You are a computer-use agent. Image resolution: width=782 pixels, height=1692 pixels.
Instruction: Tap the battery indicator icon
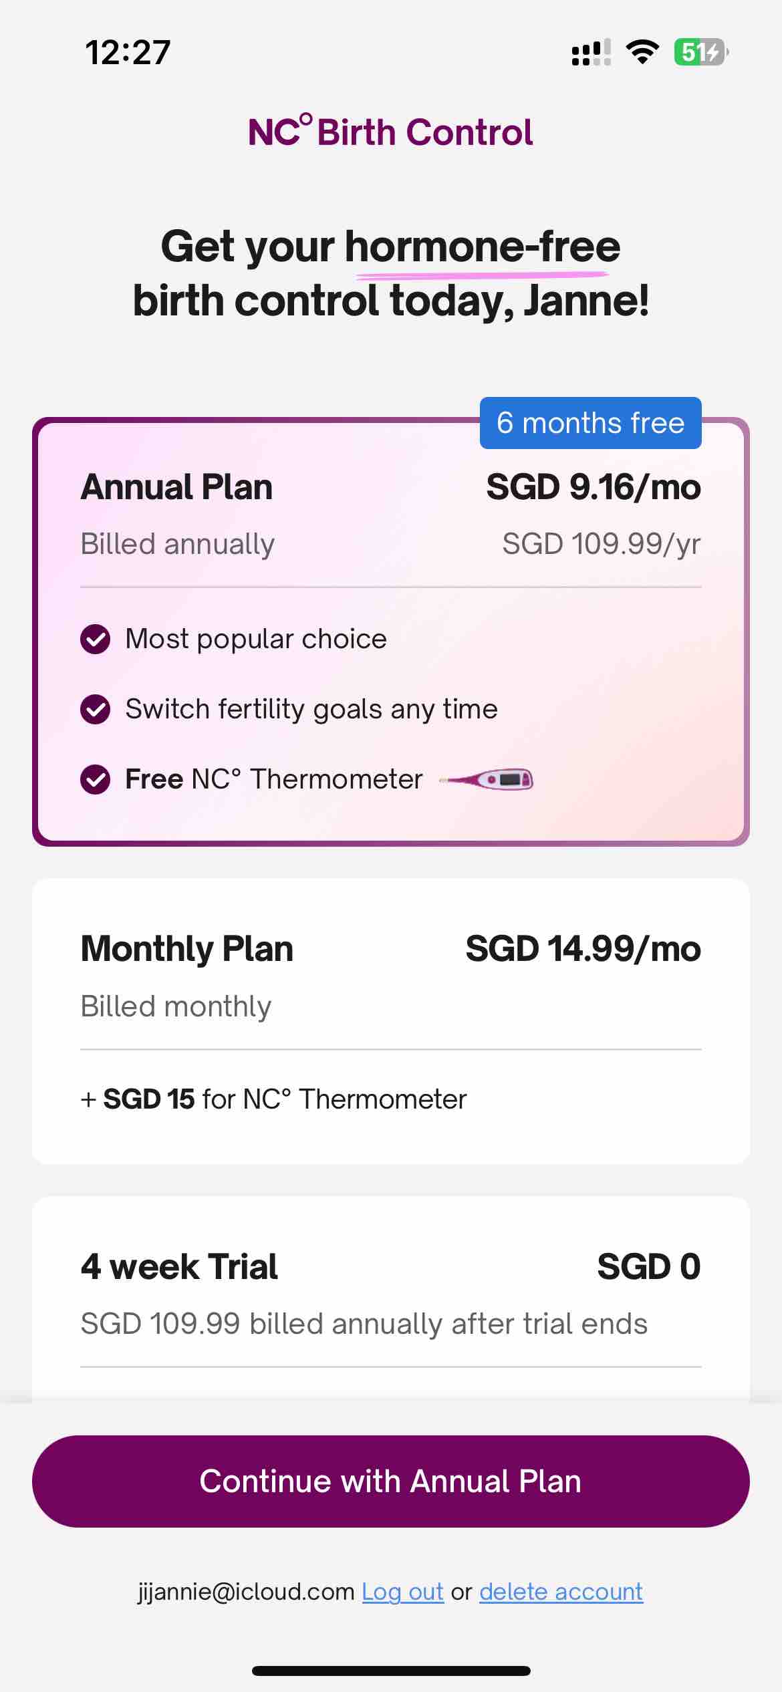click(x=700, y=52)
